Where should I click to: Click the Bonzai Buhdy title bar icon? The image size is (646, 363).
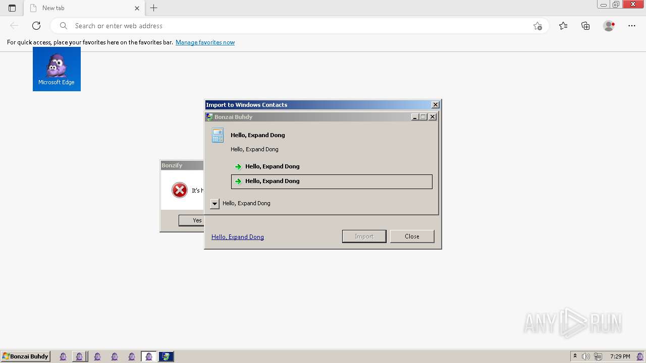point(209,117)
